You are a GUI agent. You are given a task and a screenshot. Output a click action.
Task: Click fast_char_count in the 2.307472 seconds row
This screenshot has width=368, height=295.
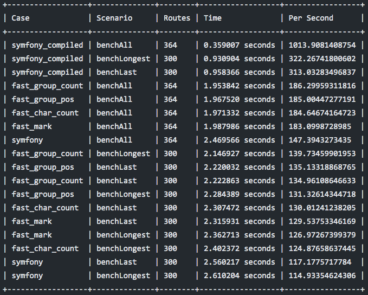[x=45, y=208]
